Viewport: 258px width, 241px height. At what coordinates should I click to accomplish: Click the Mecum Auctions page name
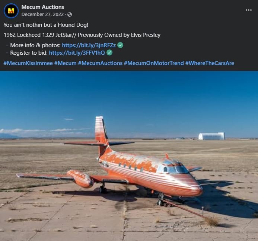click(x=42, y=7)
